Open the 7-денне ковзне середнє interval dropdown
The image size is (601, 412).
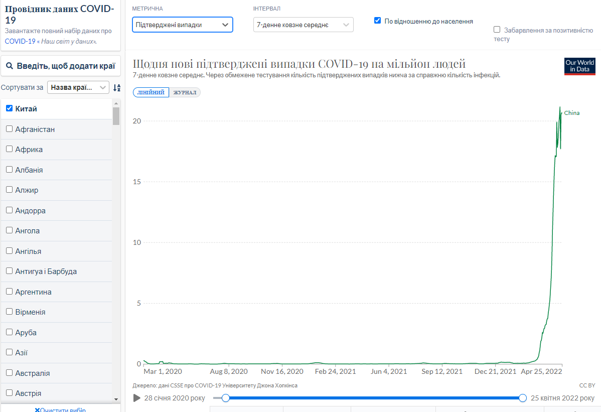[x=303, y=25]
